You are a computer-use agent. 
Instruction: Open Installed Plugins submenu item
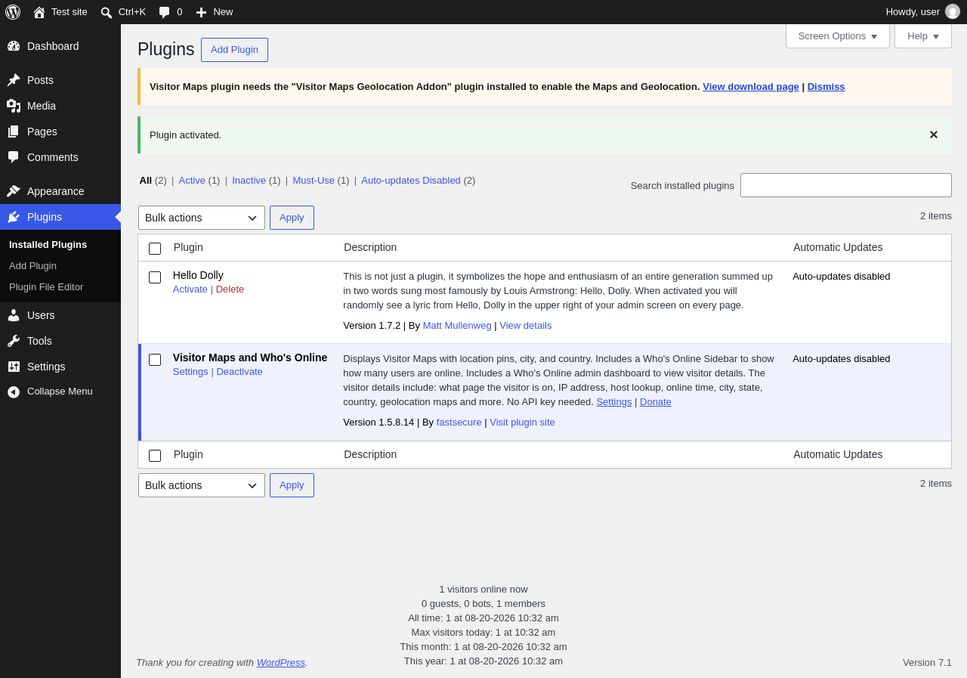[x=48, y=244]
